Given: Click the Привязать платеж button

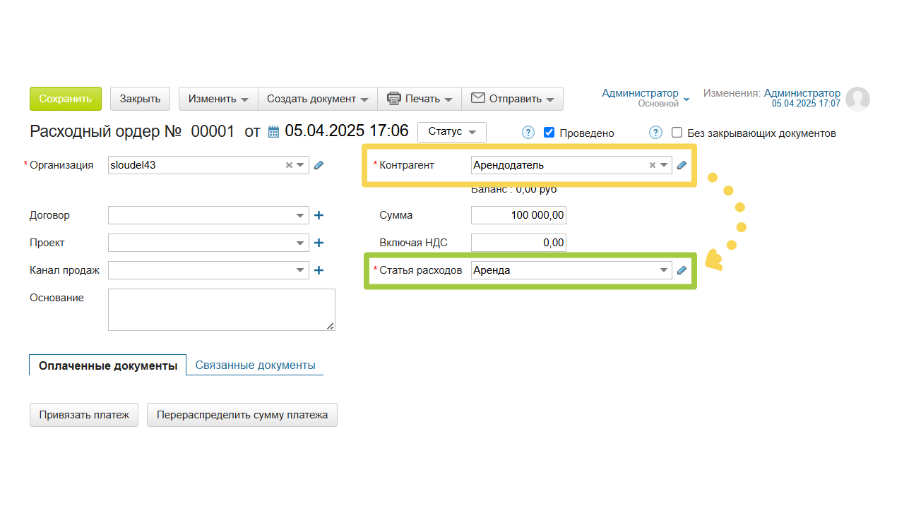Looking at the screenshot, I should [84, 415].
